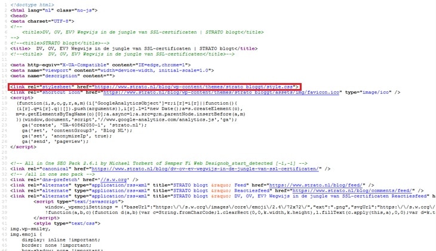Viewport: 436px width, 251px height.
Task: Click the google-analytics.com analytics.js line
Action: click(127, 120)
